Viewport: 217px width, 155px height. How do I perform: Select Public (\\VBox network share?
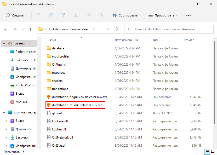pos(23,85)
